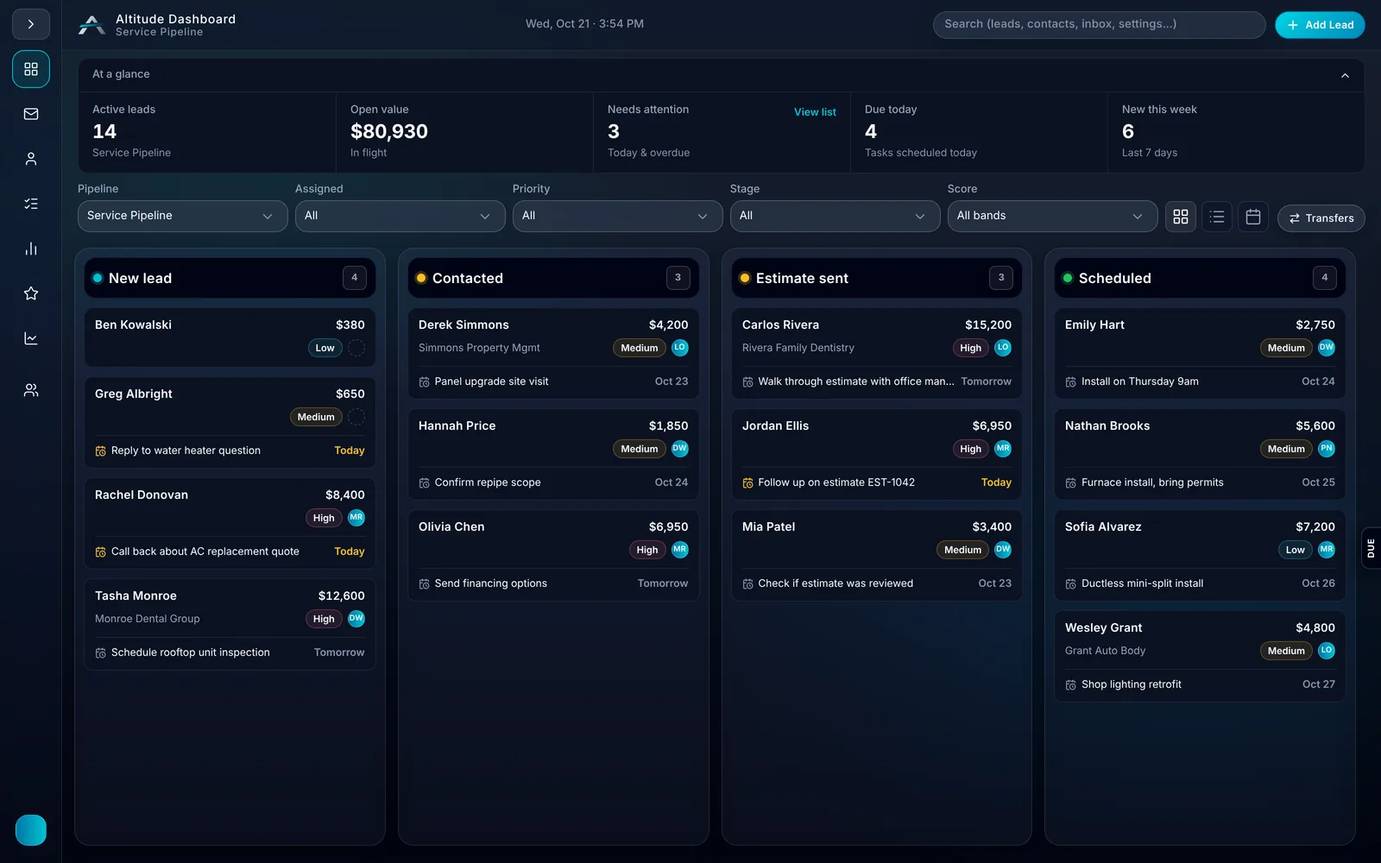Collapse the At a glance panel

click(x=1345, y=75)
